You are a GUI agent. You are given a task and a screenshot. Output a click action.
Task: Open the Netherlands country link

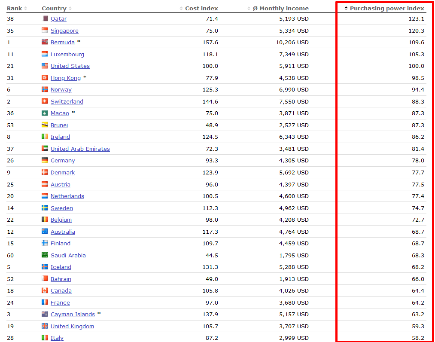(67, 196)
